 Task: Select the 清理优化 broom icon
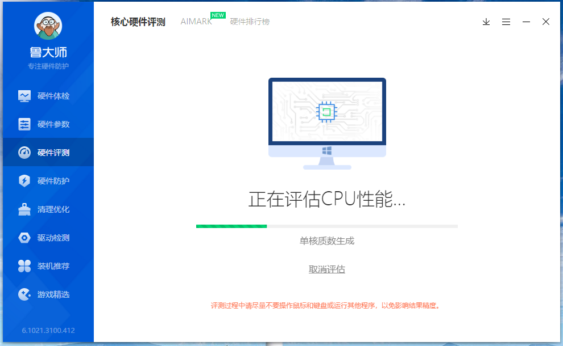(x=25, y=209)
